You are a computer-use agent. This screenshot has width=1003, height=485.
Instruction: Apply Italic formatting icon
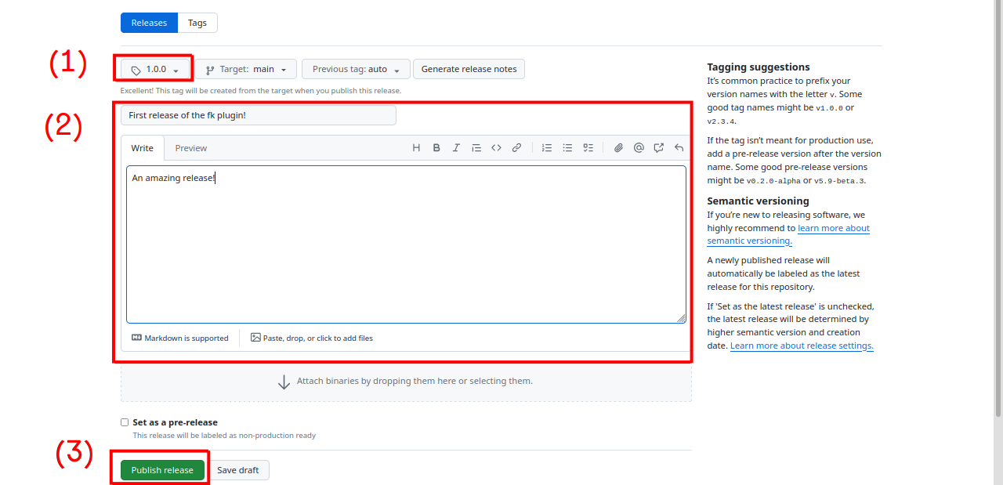coord(456,147)
